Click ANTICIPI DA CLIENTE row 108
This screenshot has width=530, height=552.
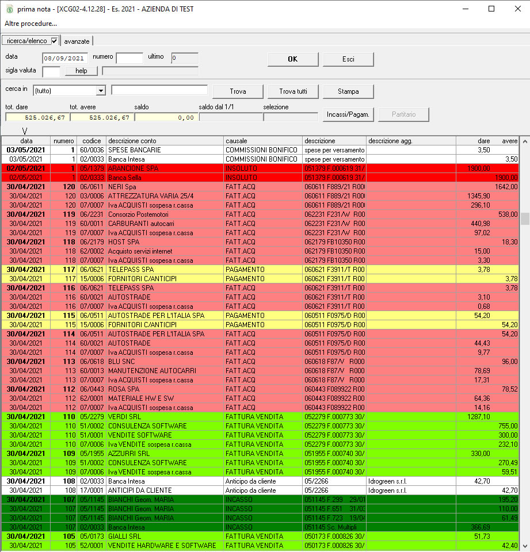(x=260, y=490)
